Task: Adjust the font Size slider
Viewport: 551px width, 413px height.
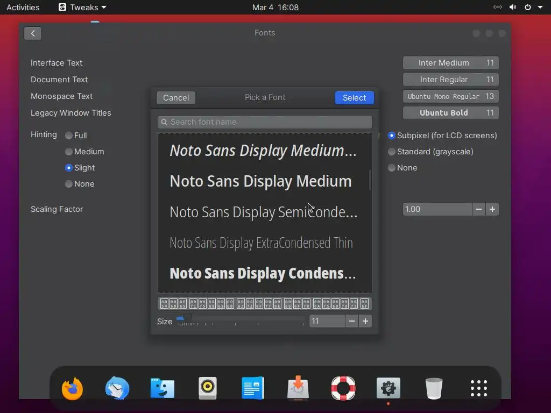Action: point(241,319)
